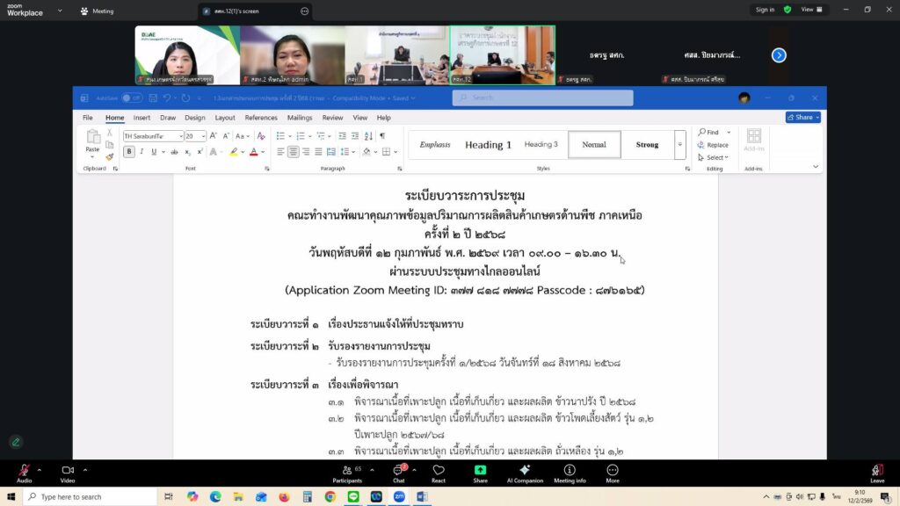Switch to the References ribbon tab

pos(261,118)
